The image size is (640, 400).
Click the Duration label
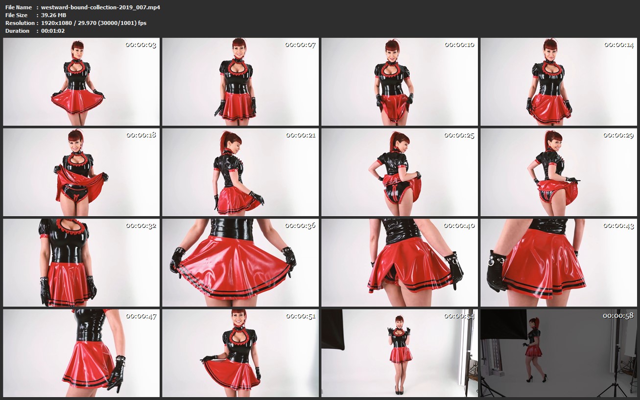[x=18, y=31]
